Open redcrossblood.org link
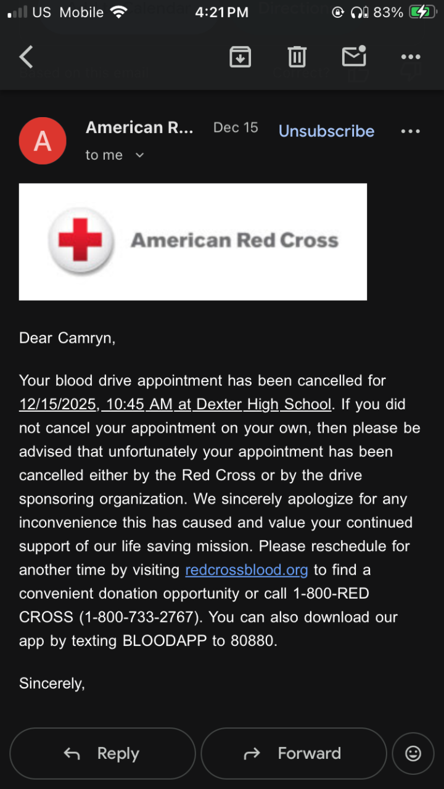Screen dimensions: 444x789 coord(246,570)
